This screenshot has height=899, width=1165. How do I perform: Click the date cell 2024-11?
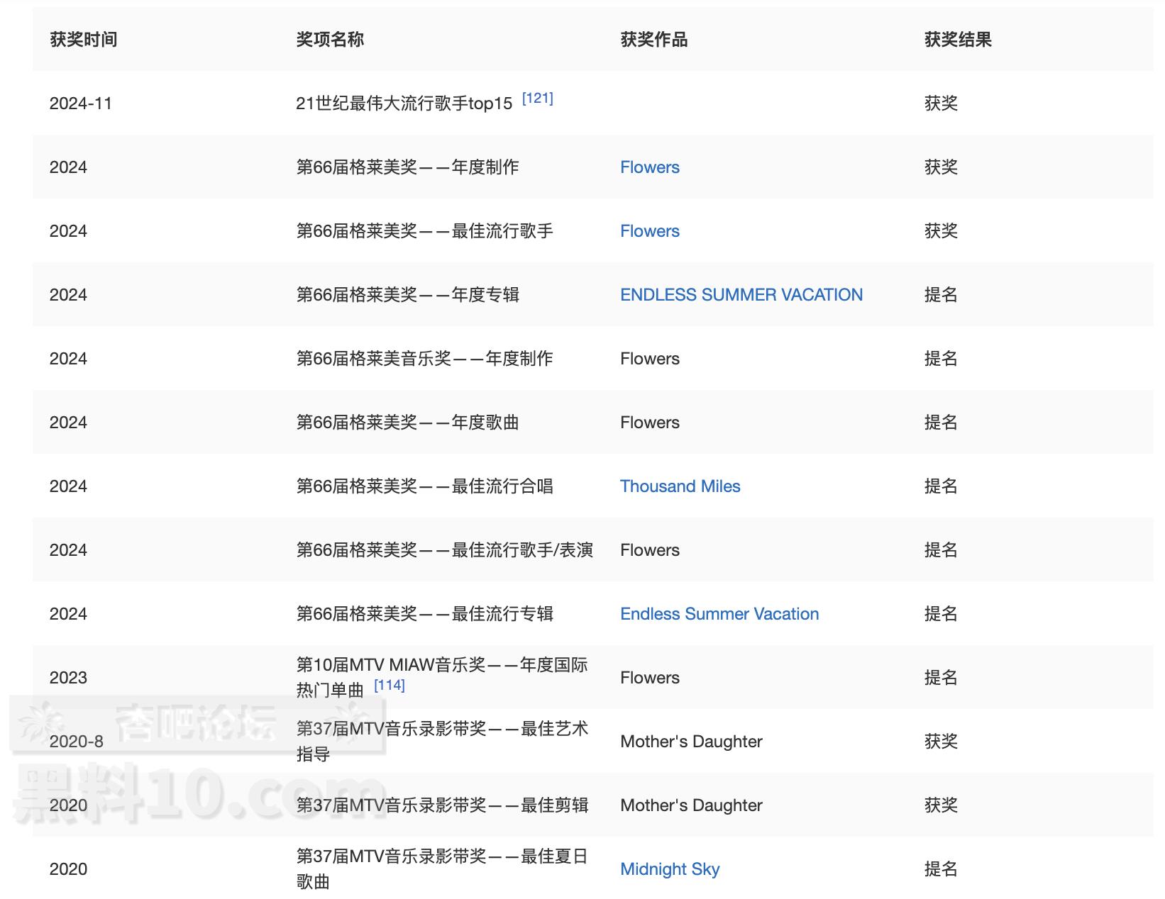[81, 104]
